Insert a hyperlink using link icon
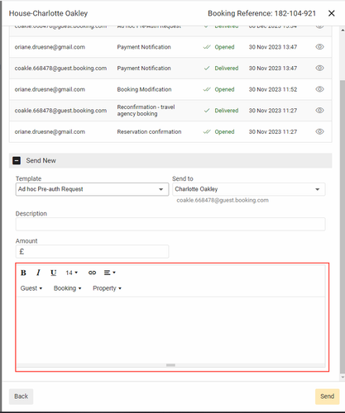The image size is (345, 413). point(92,273)
